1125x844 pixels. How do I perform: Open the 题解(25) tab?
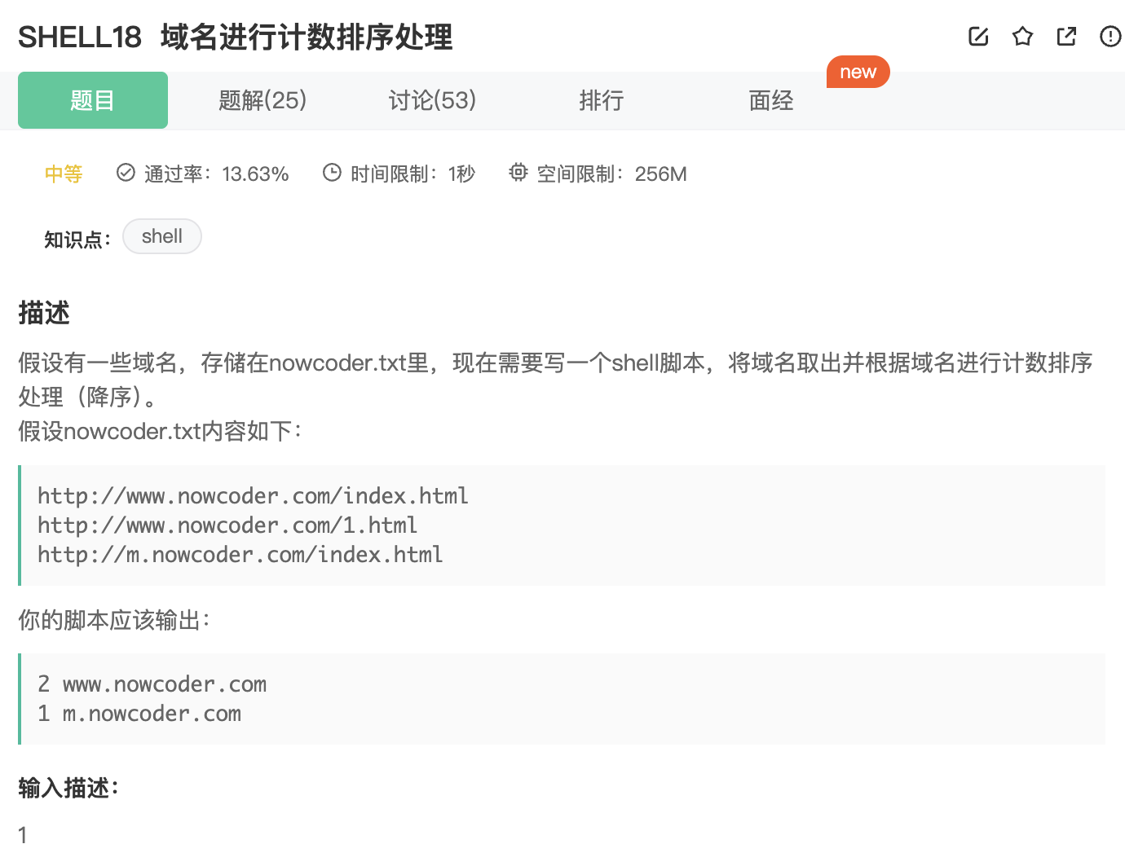pyautogui.click(x=262, y=100)
